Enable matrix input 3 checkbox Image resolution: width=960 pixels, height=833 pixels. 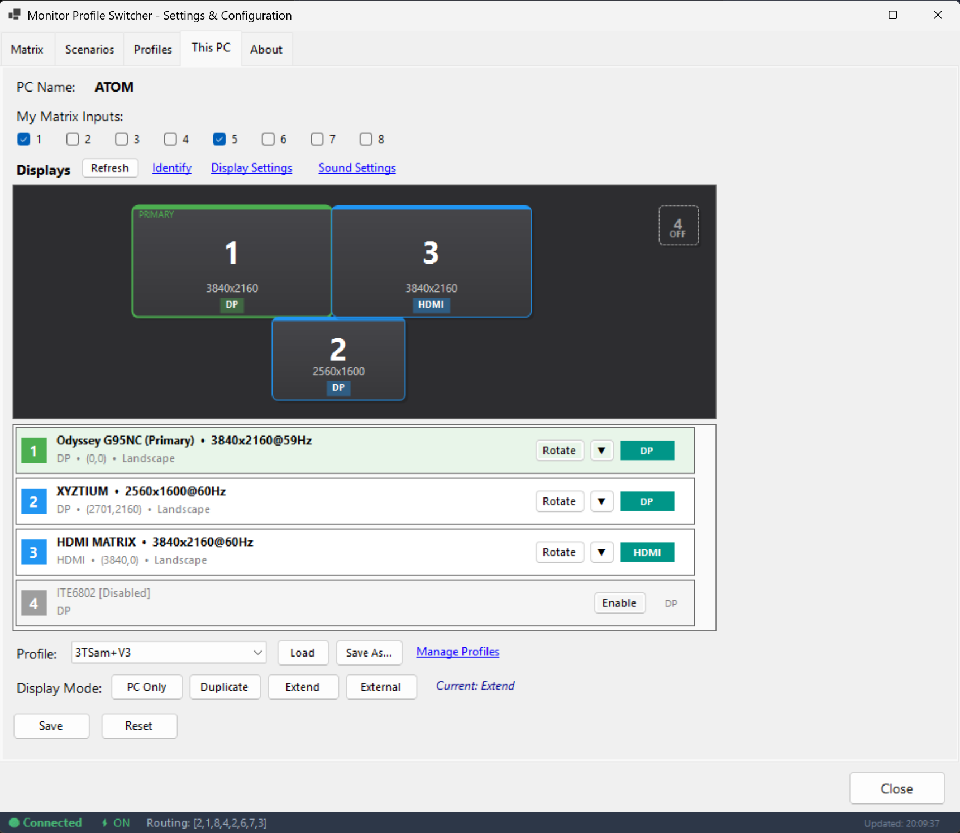point(121,139)
